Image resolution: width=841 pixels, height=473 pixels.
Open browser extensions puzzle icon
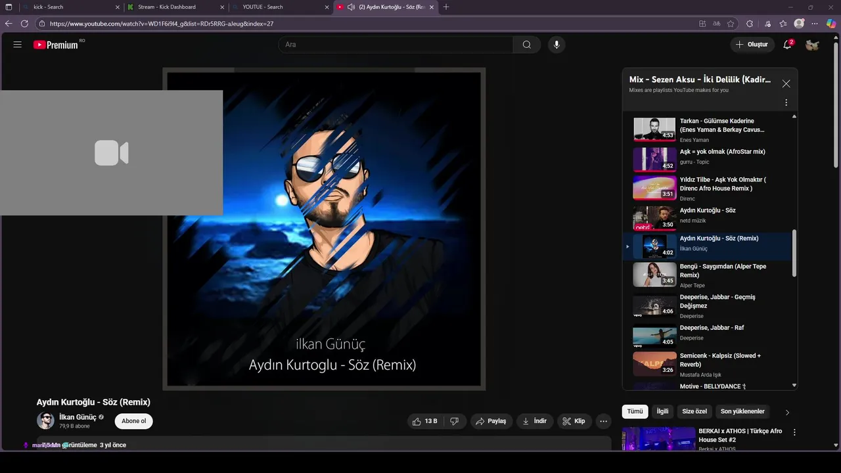click(x=750, y=24)
